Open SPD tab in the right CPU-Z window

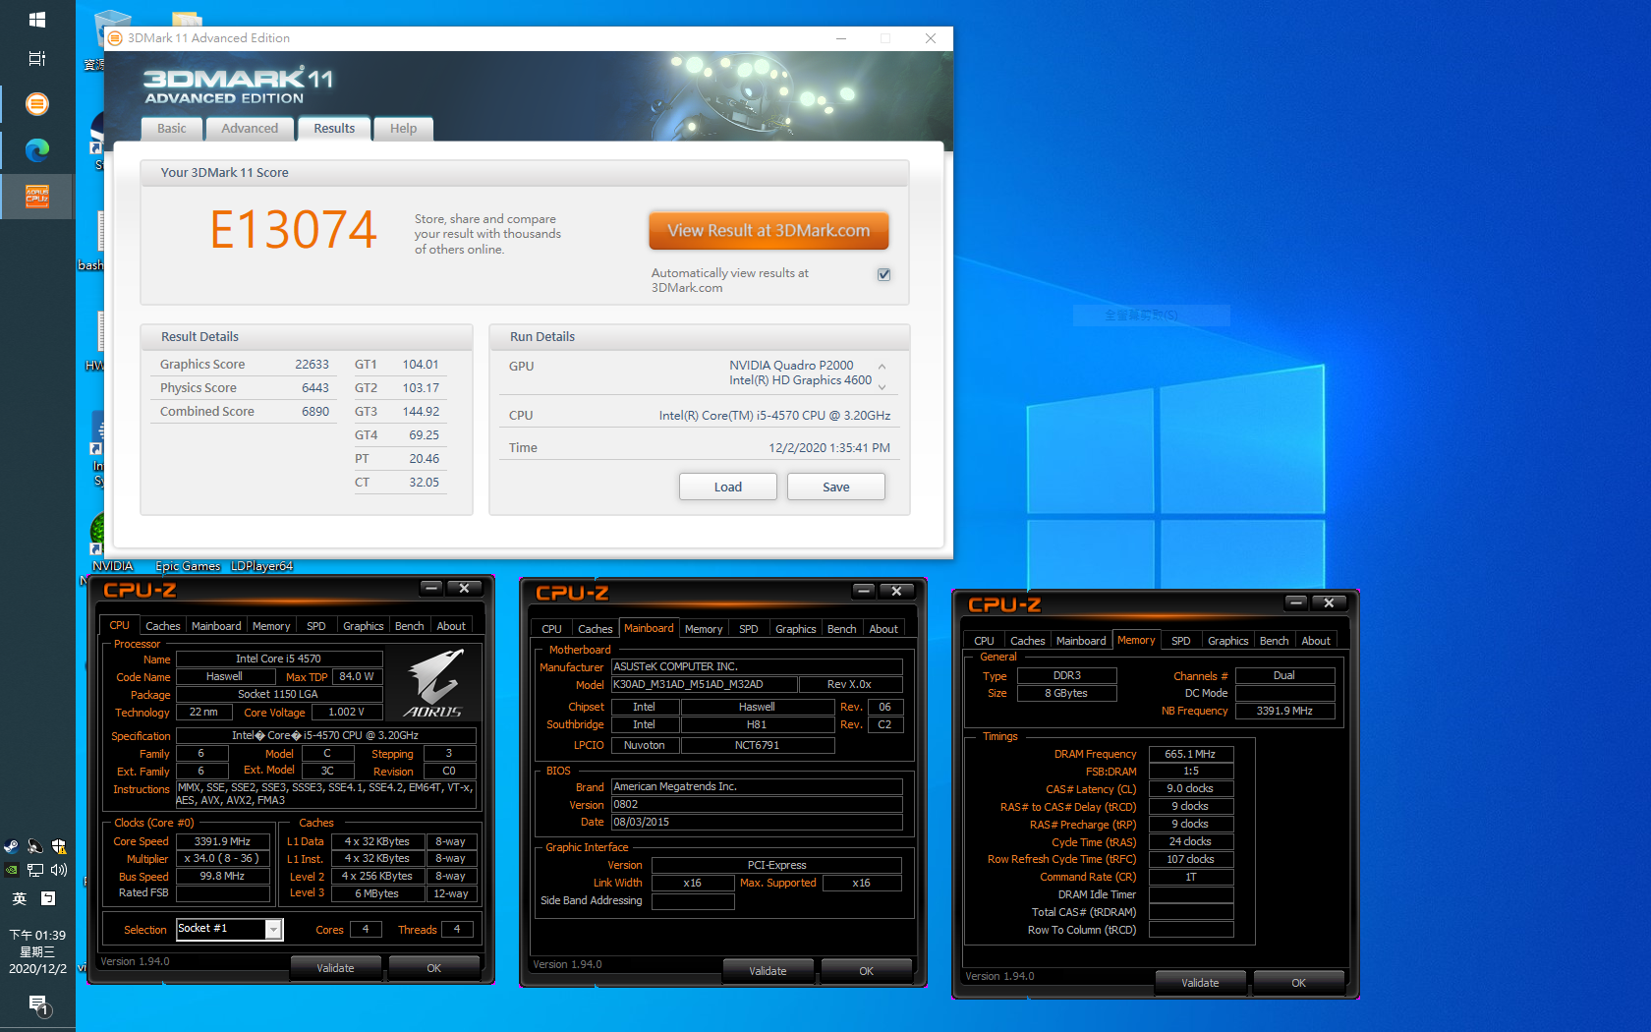tap(1181, 641)
